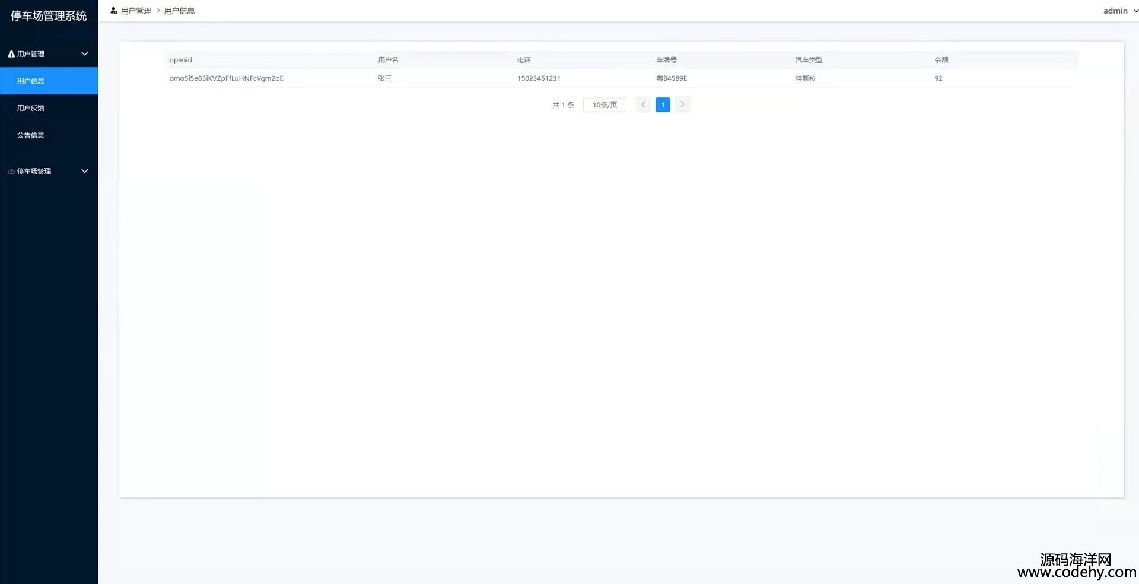Select 用户信息 in the sidebar
This screenshot has width=1139, height=584.
point(49,81)
